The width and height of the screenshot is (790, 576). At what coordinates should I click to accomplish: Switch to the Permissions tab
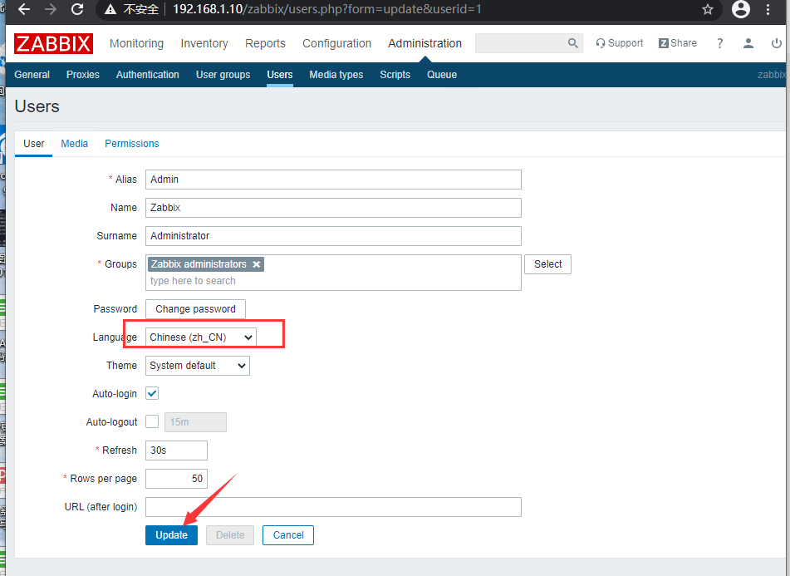(x=132, y=144)
